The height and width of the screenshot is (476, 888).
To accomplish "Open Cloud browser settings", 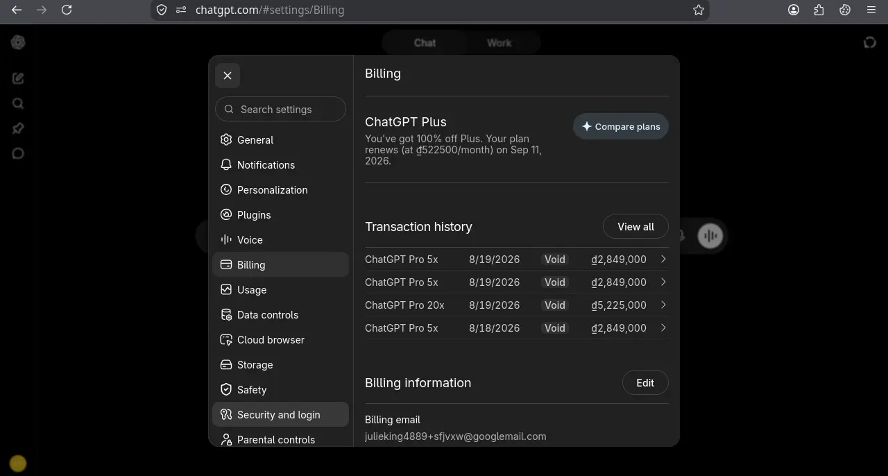I will [280, 339].
